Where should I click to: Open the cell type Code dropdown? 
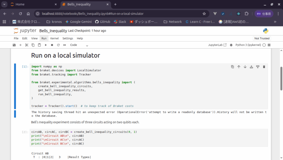(x=79, y=45)
